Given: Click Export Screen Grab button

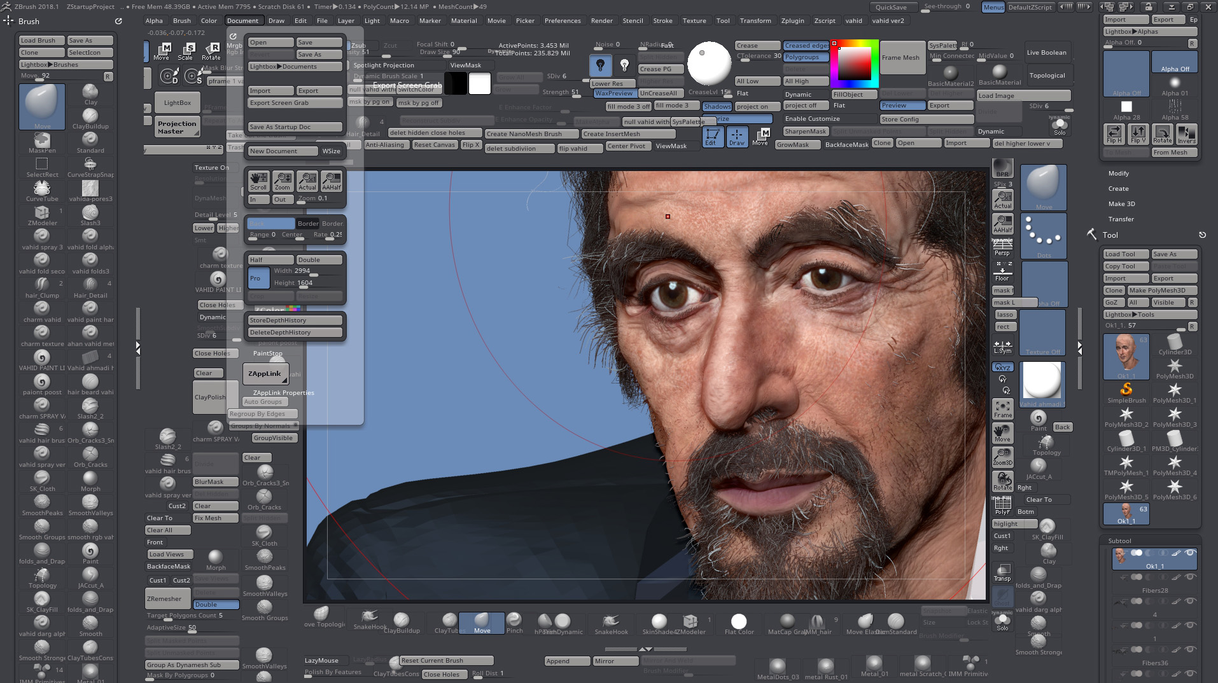Looking at the screenshot, I should [x=295, y=102].
